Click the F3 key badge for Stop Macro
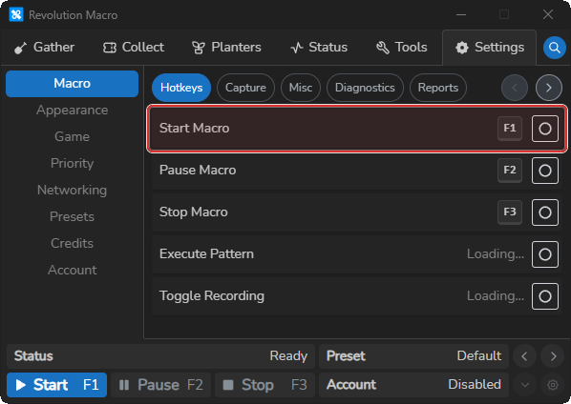 point(510,212)
